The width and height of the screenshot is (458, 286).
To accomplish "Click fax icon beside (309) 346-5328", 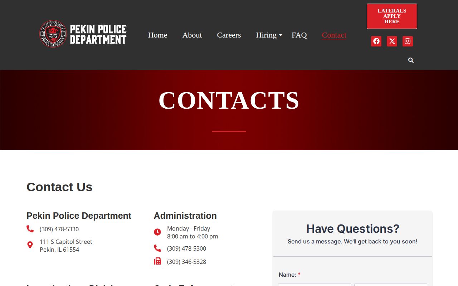I will coord(157,261).
